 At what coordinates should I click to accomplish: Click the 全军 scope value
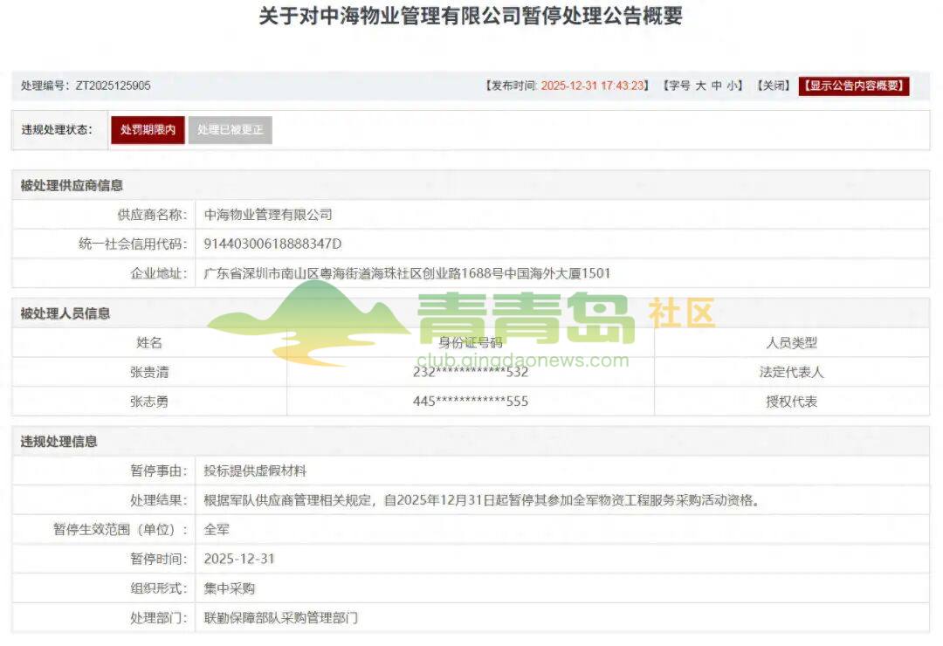217,530
